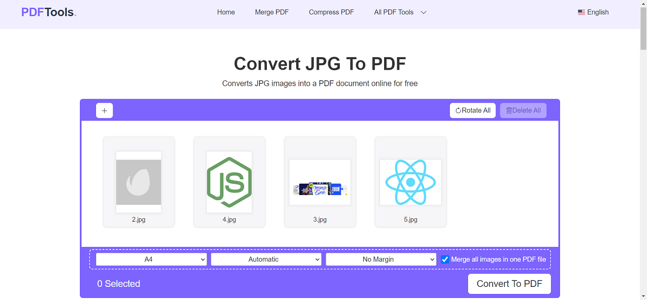
Task: Select the 2.jpg image thumbnail
Action: click(x=138, y=182)
